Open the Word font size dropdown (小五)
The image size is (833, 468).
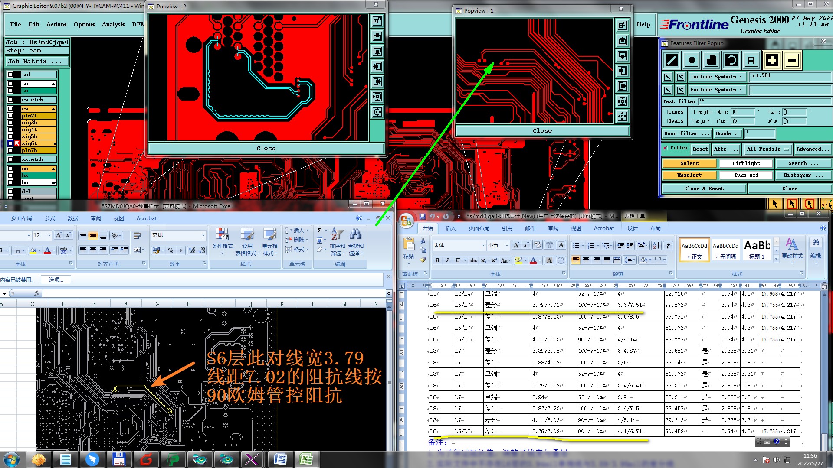coord(506,246)
